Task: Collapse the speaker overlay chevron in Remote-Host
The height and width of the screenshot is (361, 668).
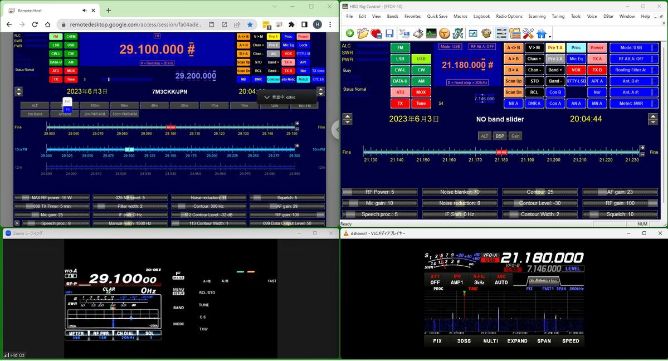Action: point(267,97)
